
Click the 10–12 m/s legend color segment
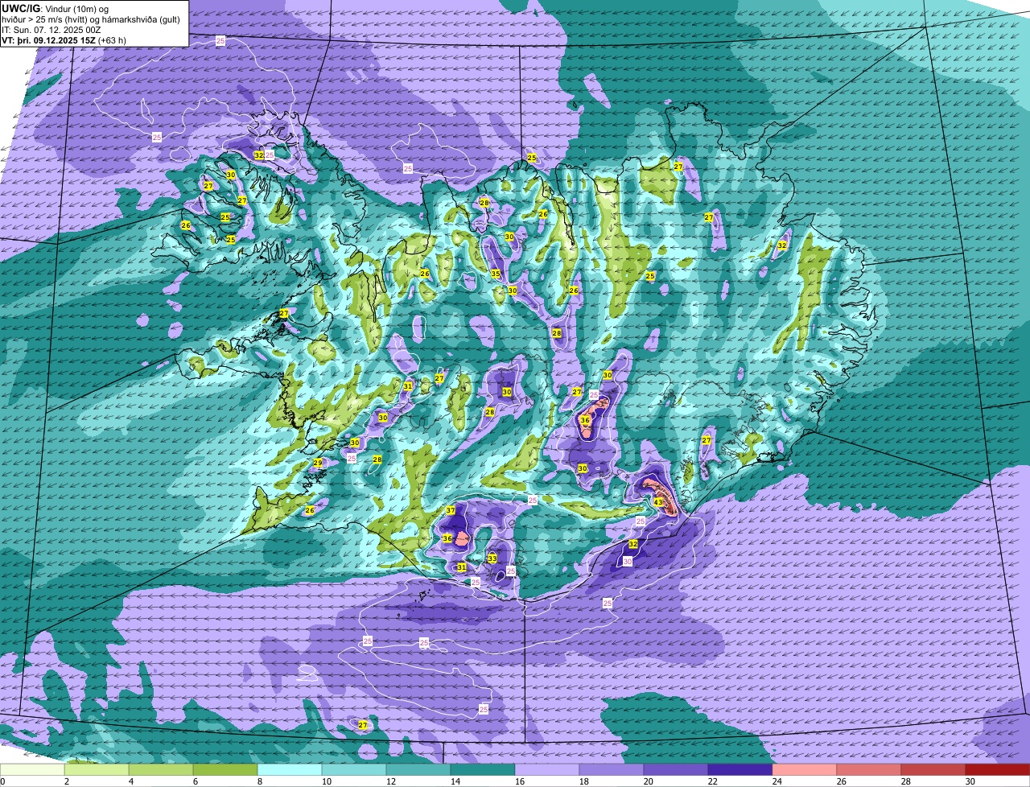pyautogui.click(x=354, y=770)
